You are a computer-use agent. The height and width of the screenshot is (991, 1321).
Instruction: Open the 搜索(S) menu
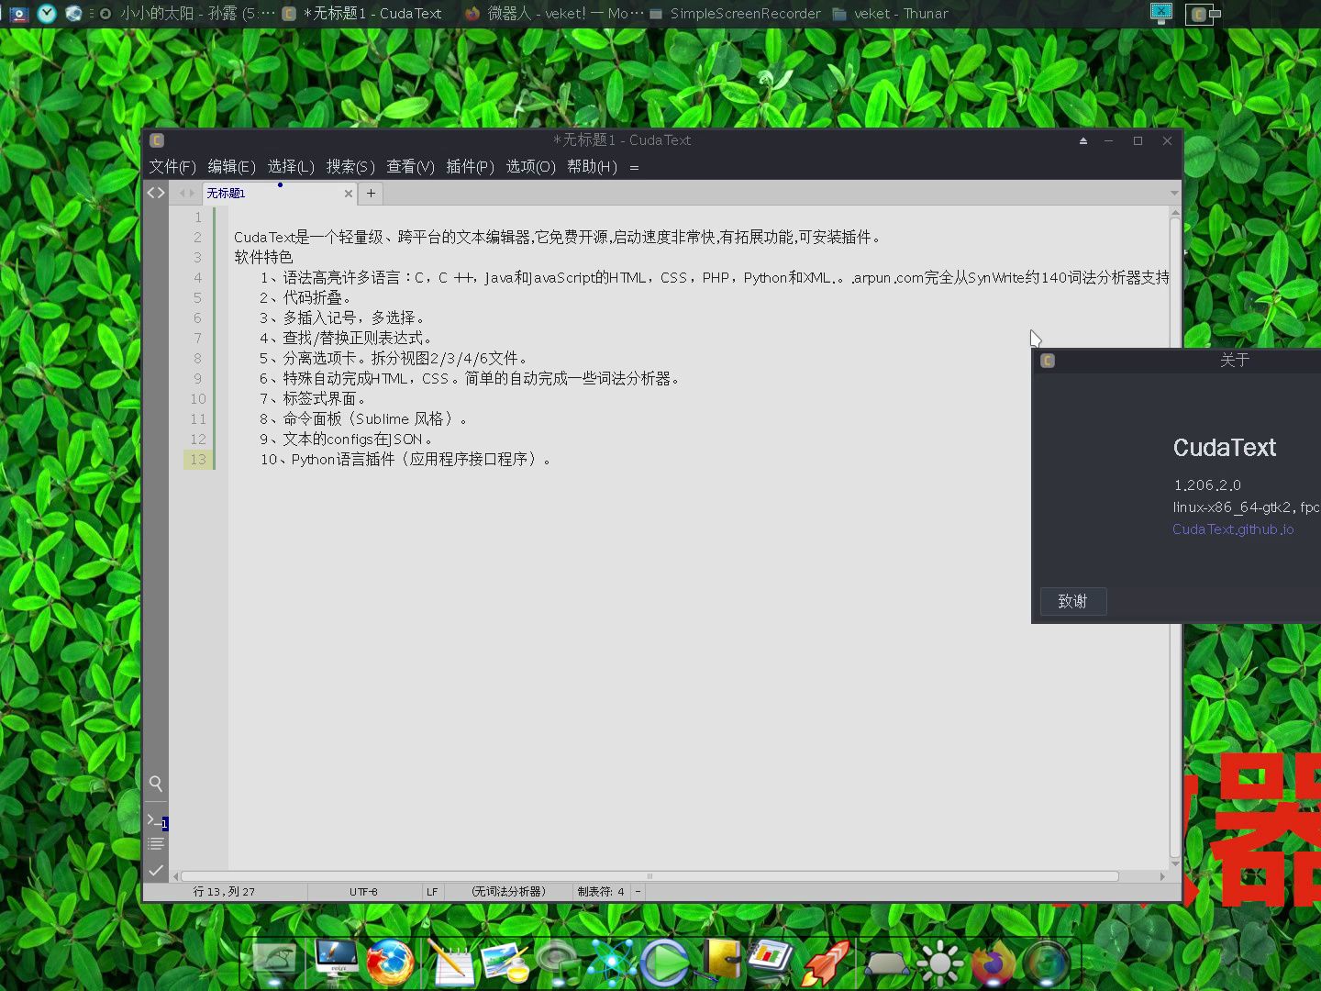click(350, 166)
